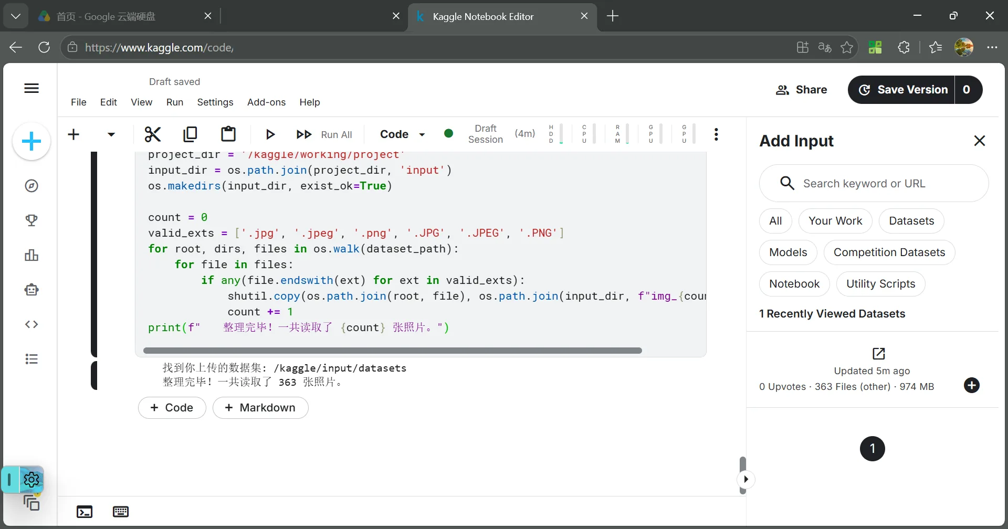Open the Edit menu
The height and width of the screenshot is (529, 1008).
coord(109,102)
